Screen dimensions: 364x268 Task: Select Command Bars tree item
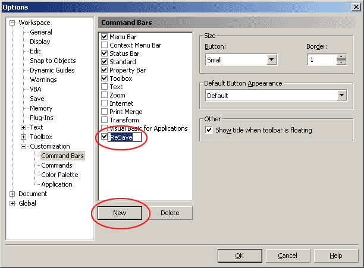pyautogui.click(x=62, y=156)
